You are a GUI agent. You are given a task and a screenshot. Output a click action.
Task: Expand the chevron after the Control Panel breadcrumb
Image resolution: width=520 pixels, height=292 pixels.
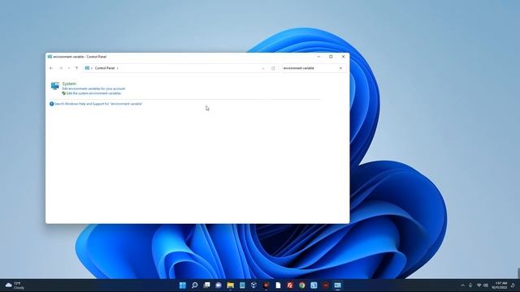[117, 68]
